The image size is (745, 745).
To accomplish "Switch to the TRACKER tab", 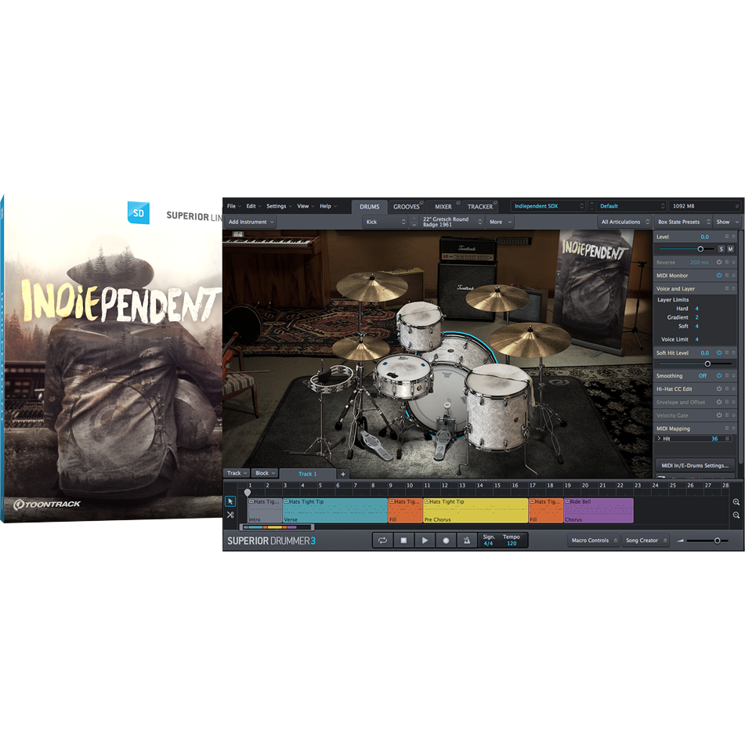I will [x=480, y=207].
